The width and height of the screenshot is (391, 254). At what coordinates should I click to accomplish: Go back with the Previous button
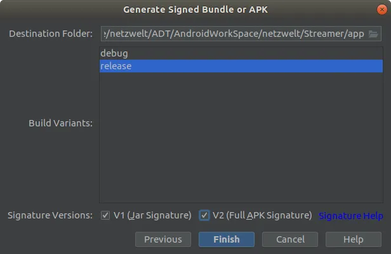coord(162,239)
